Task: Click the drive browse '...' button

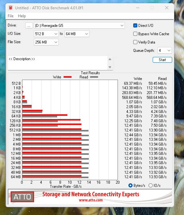Action: (29, 26)
